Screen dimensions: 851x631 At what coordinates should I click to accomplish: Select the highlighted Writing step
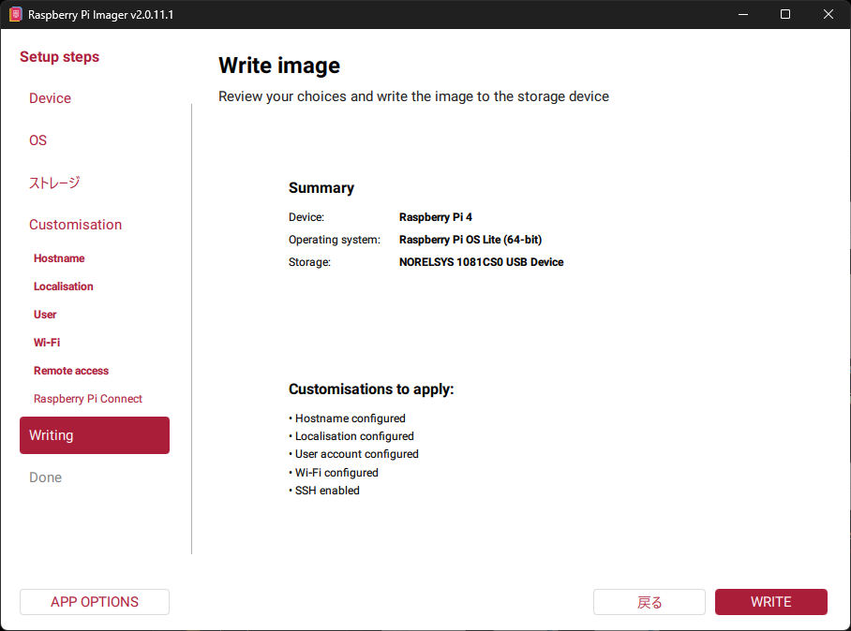(95, 435)
